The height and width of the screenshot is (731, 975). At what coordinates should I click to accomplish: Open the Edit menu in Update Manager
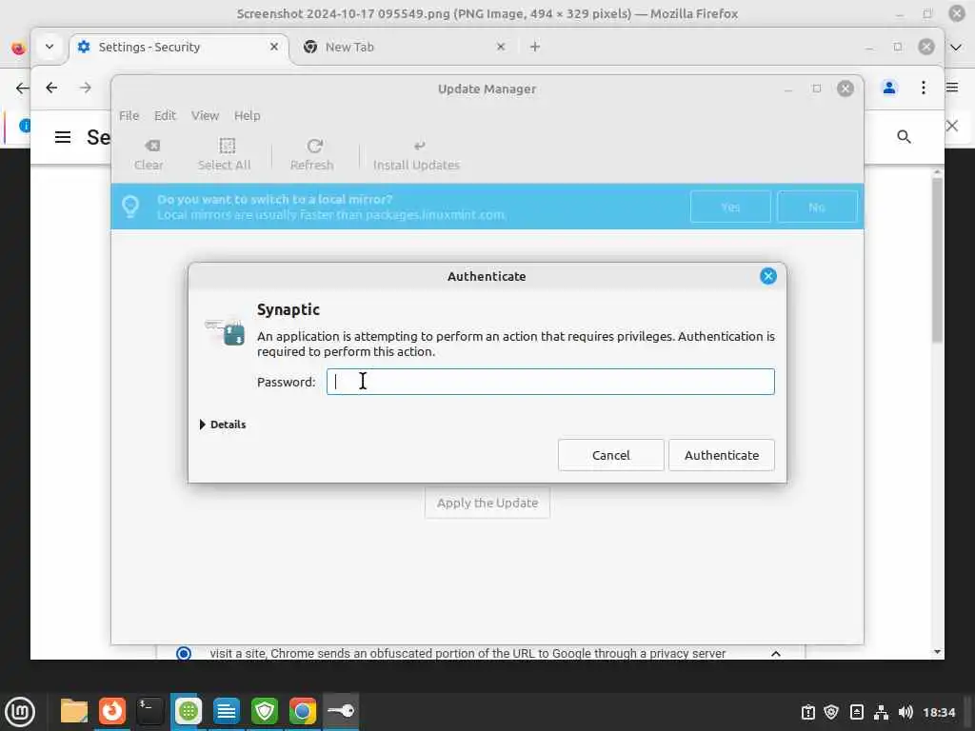pyautogui.click(x=165, y=115)
